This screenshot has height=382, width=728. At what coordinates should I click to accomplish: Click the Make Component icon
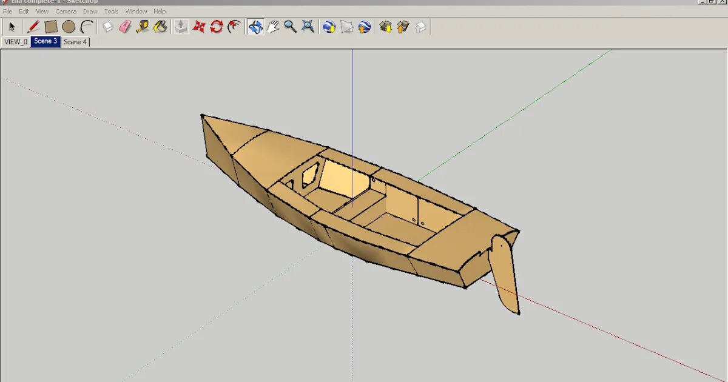(107, 27)
